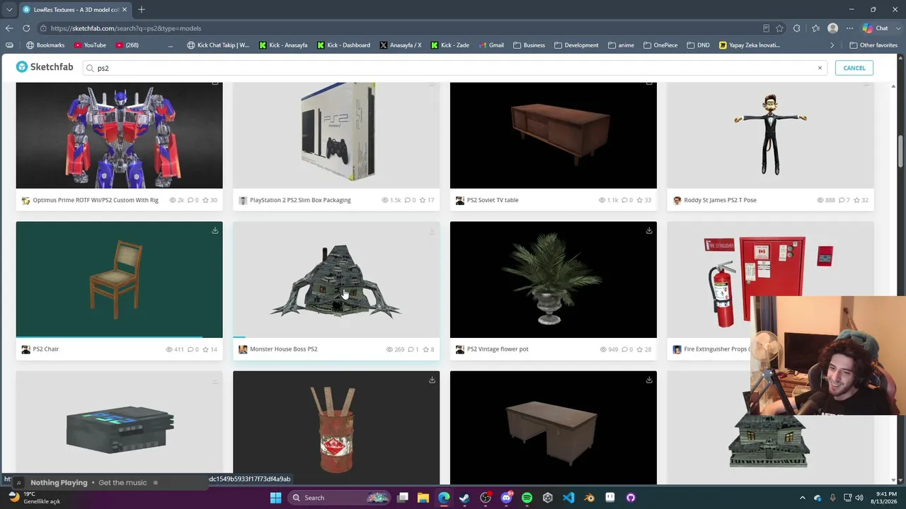Click the 'Optimus Prime ROTF Wii/PS2 Custom With Rig' title
The width and height of the screenshot is (906, 509).
(x=96, y=200)
